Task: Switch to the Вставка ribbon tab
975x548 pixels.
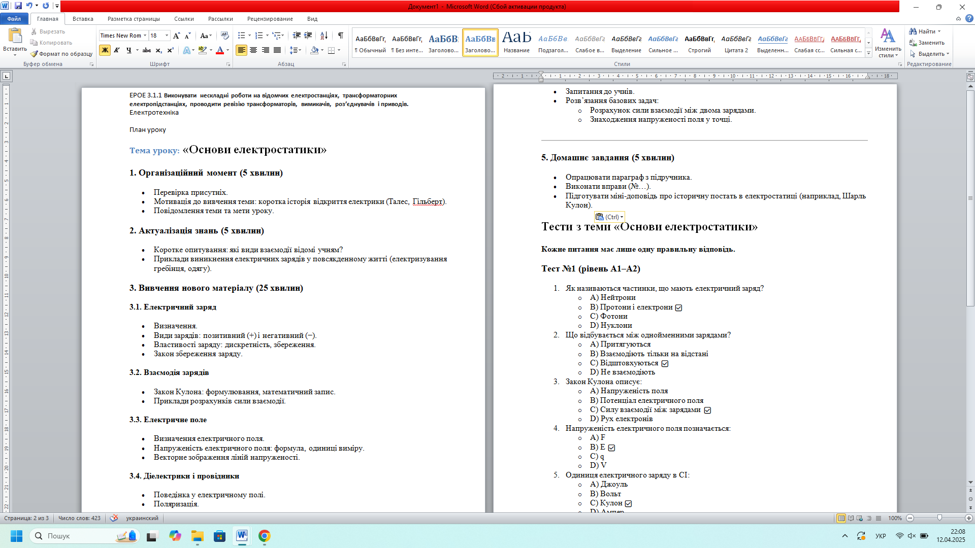Action: 83,19
